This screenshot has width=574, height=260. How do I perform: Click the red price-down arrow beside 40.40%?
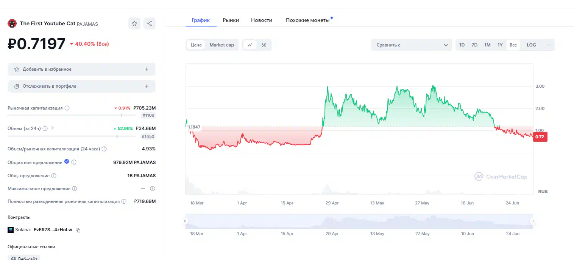tap(71, 44)
